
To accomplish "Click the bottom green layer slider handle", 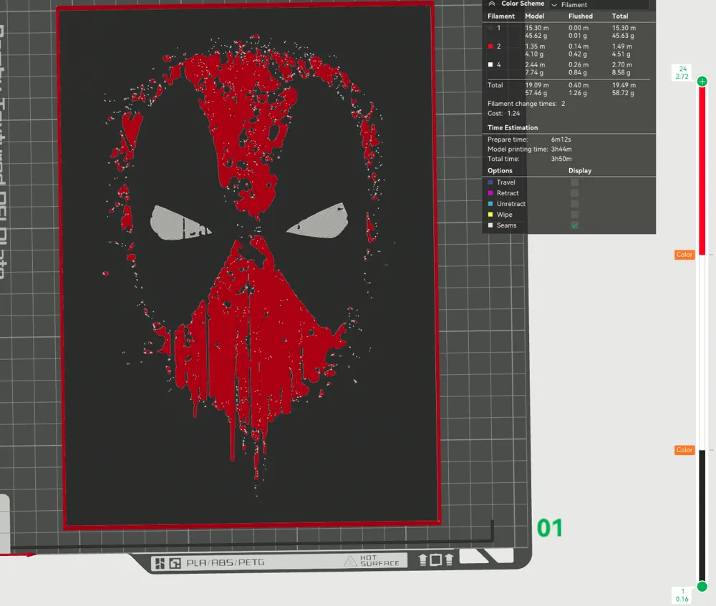I will (x=702, y=587).
